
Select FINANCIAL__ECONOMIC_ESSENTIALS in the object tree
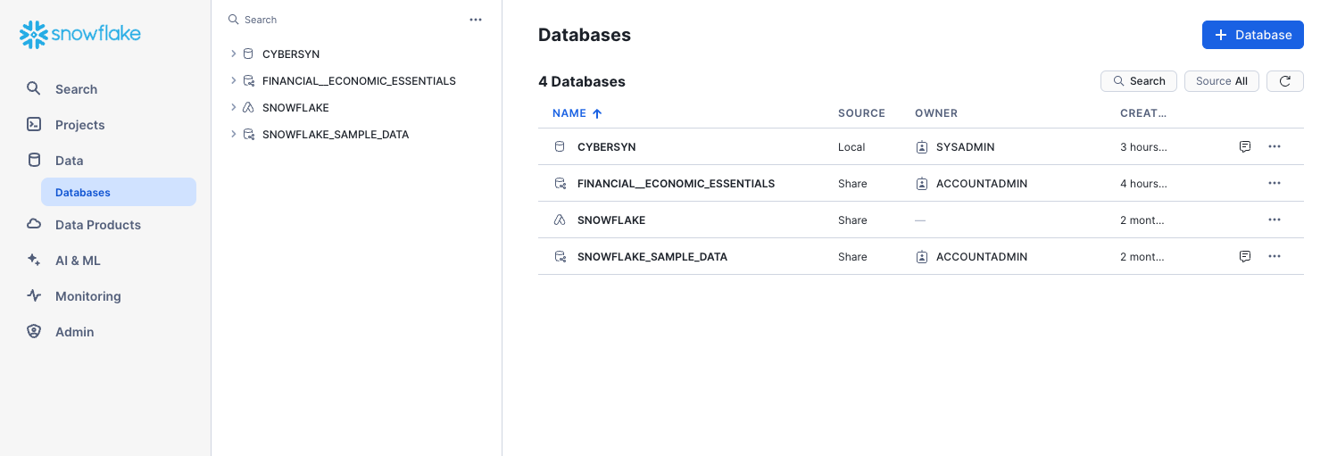[359, 81]
